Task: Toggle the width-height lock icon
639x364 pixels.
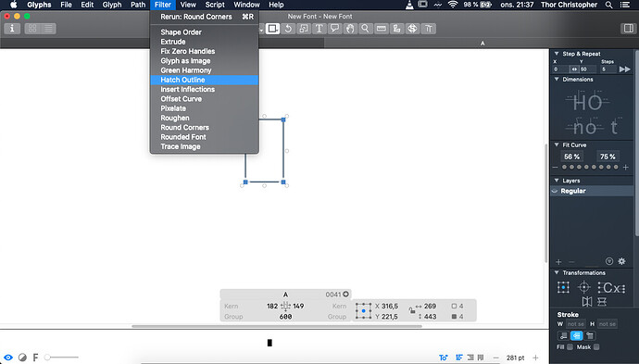Action: tap(411, 310)
